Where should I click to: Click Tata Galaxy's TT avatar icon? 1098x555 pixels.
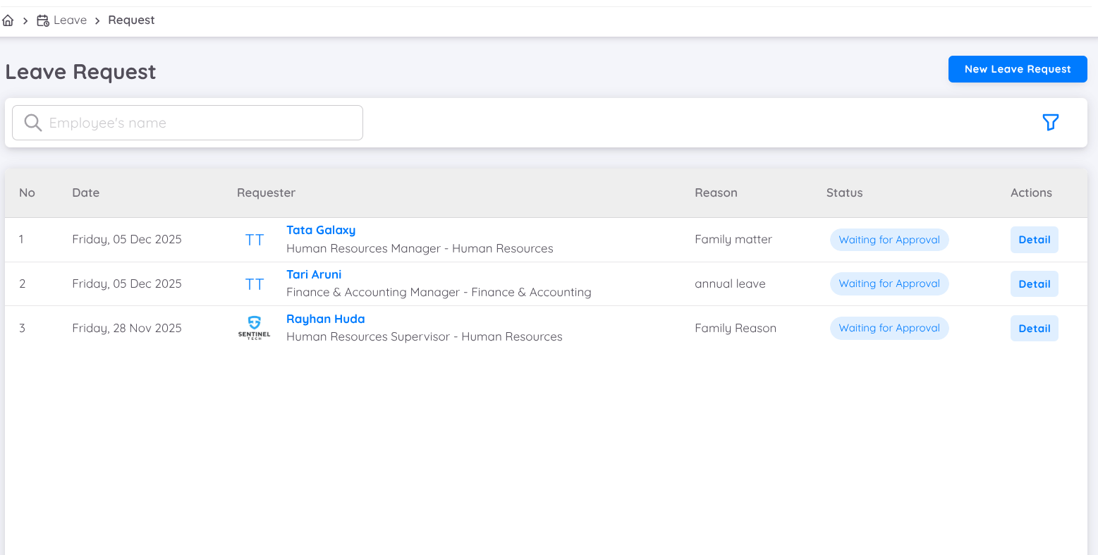click(254, 239)
